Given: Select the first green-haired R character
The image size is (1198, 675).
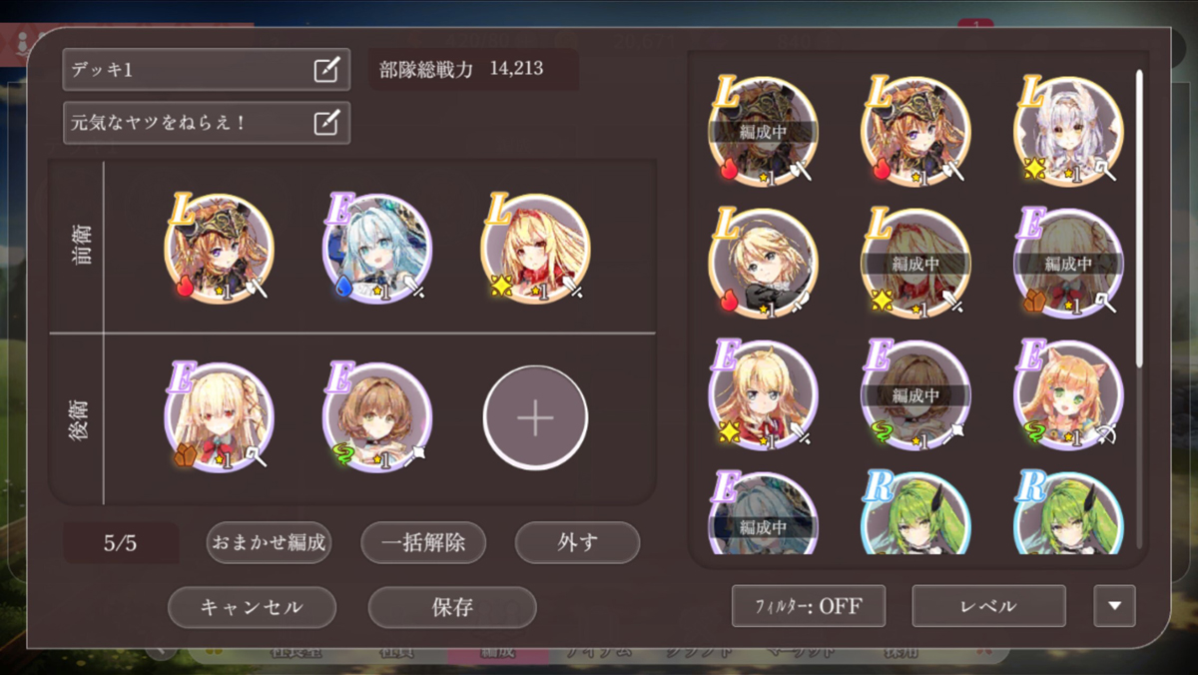Looking at the screenshot, I should tap(915, 511).
